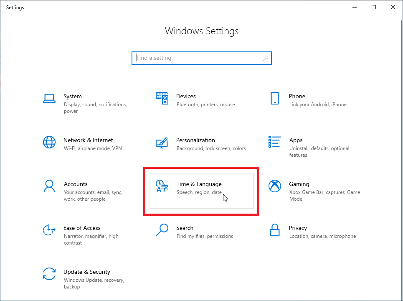403x301 pixels.
Task: Open the Gaming Xbox icon
Action: click(x=275, y=186)
